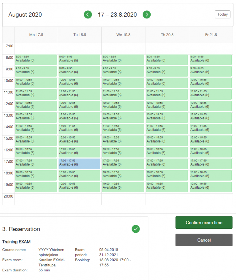Cancel the reservation
Image resolution: width=236 pixels, height=280 pixels.
coord(204,240)
